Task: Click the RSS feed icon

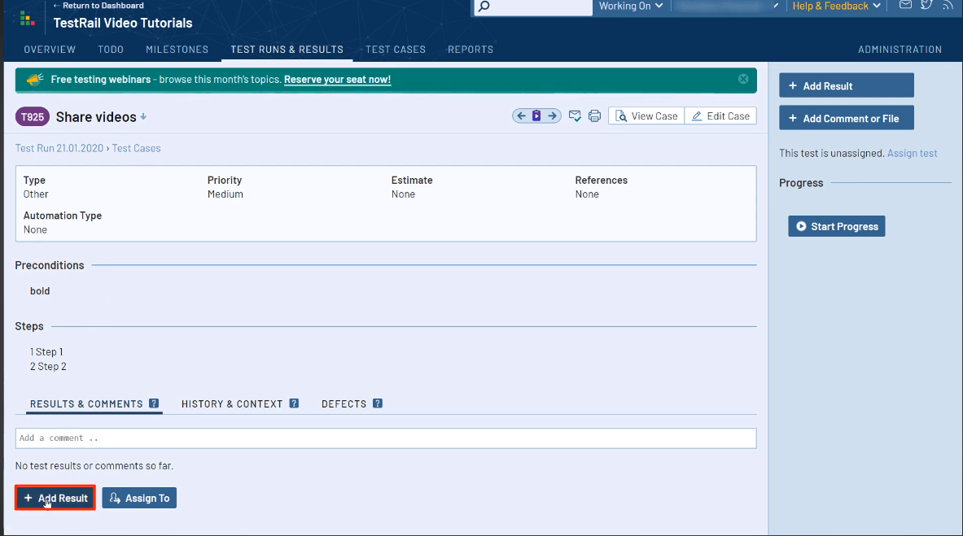Action: click(x=948, y=6)
